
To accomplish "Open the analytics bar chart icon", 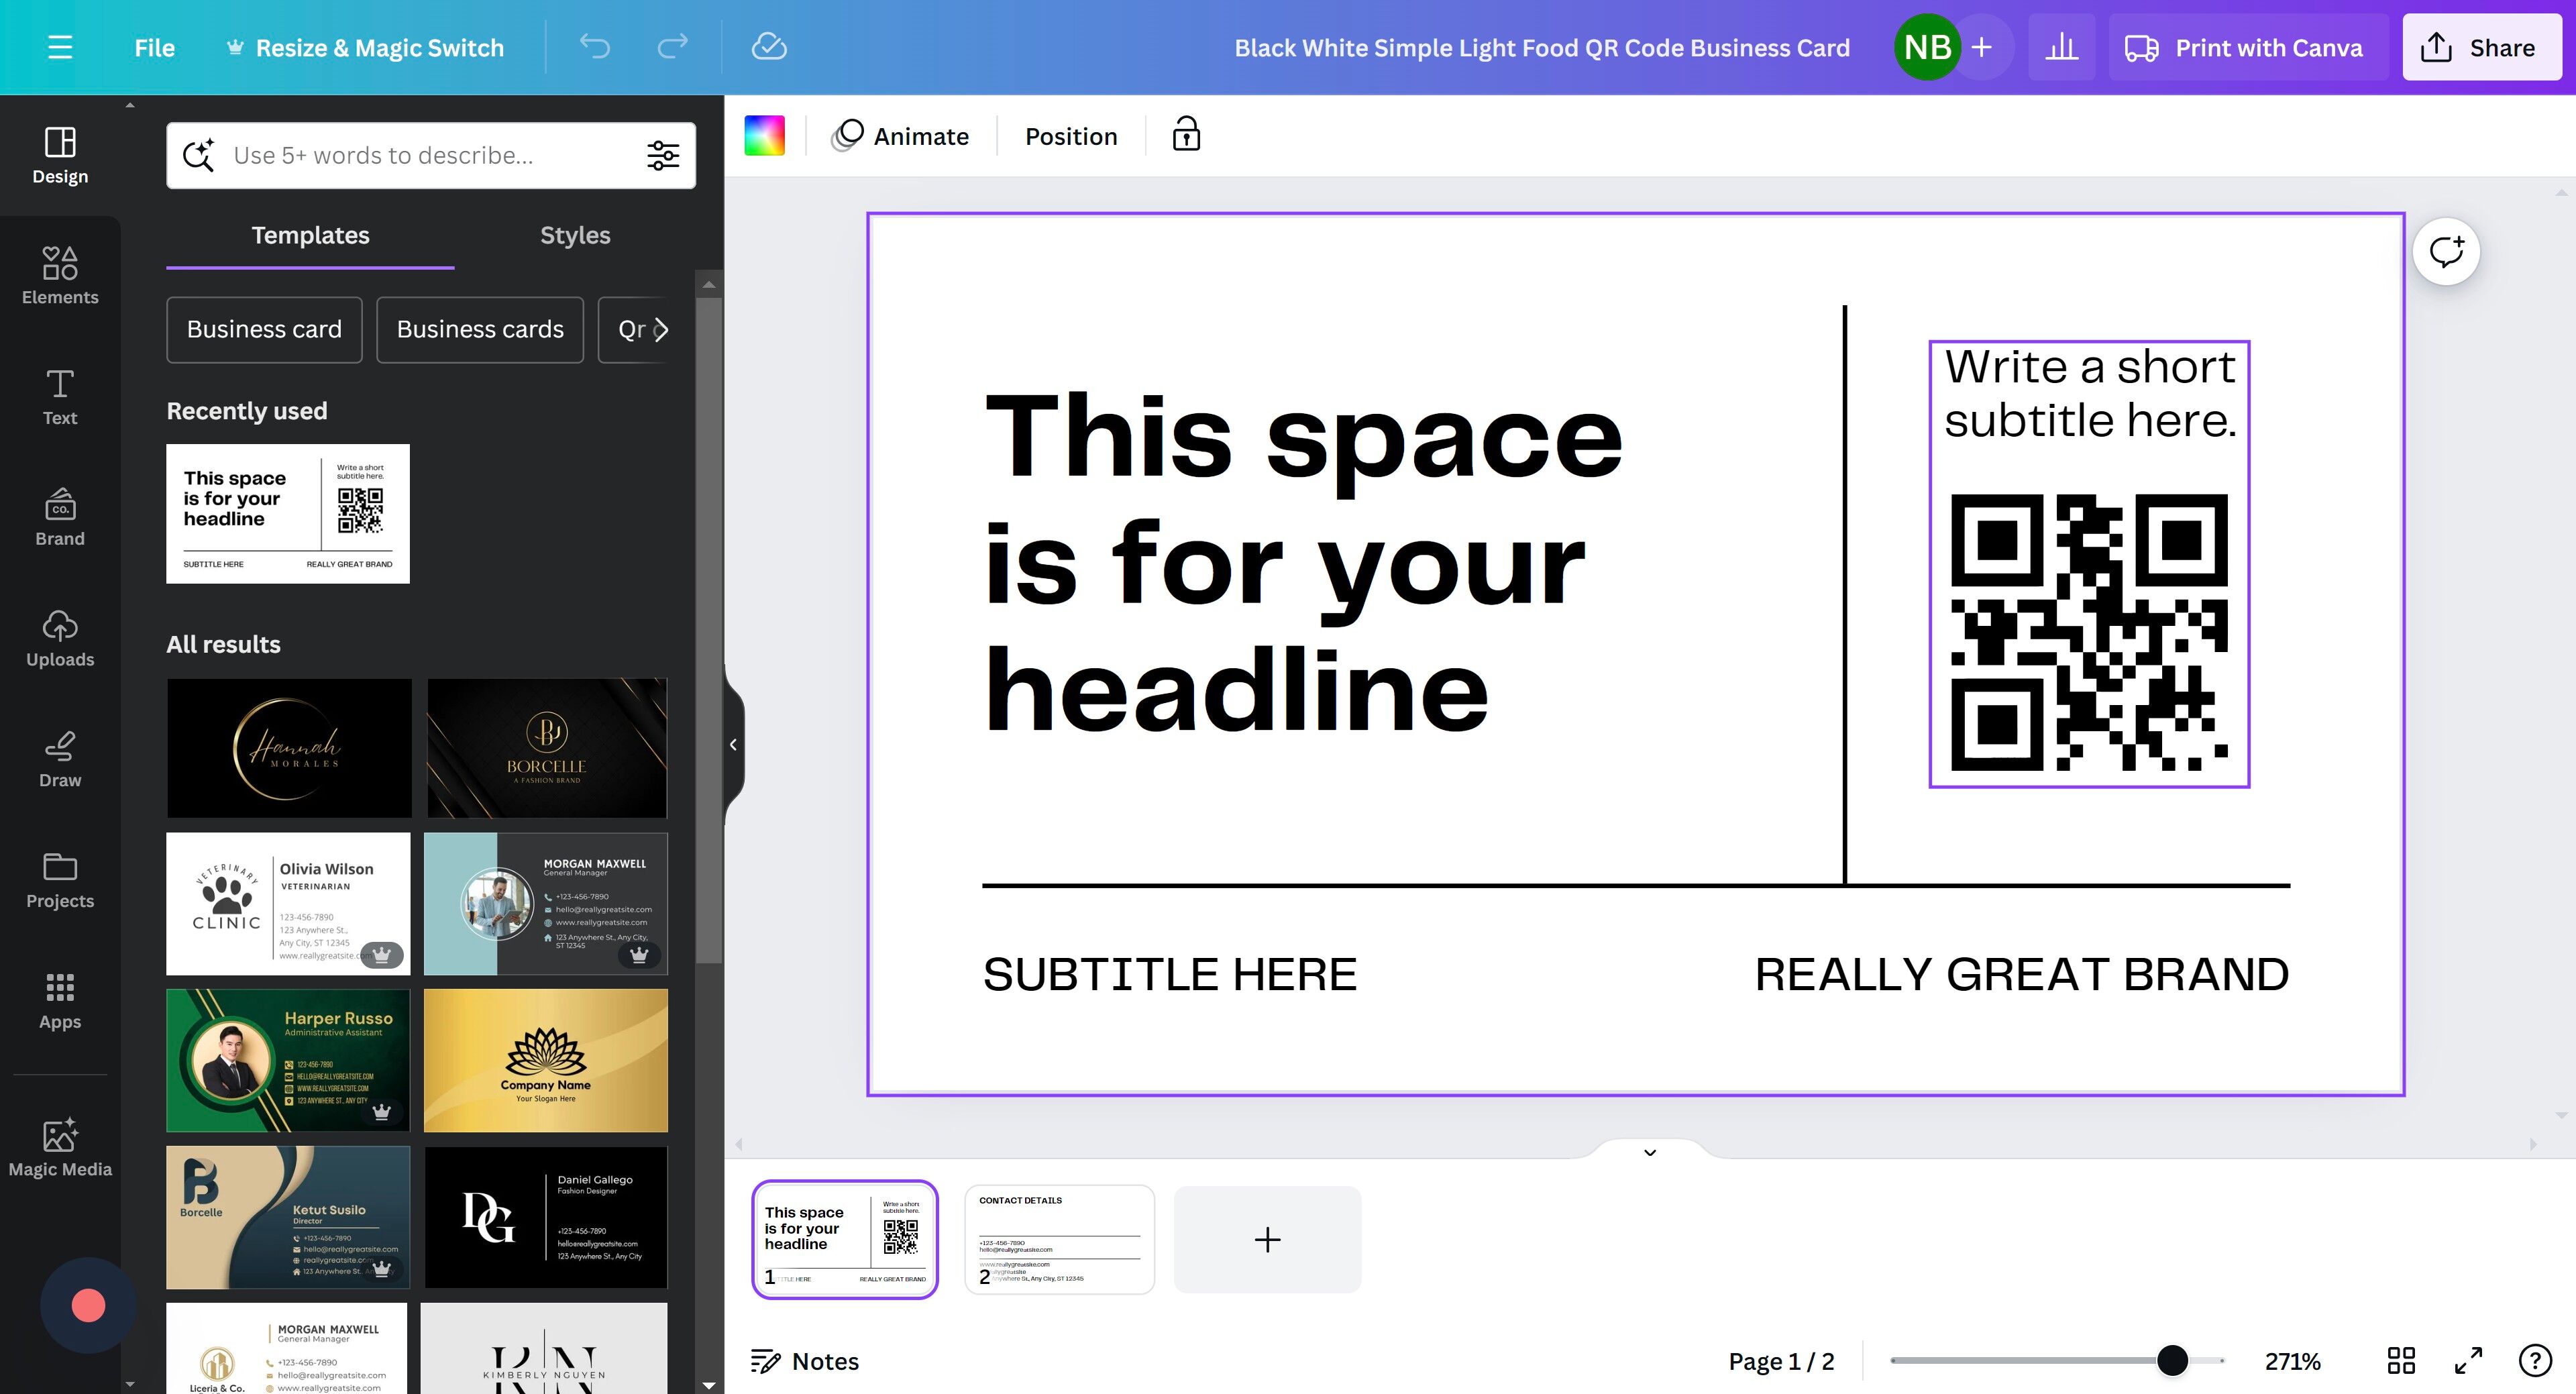I will point(2061,47).
